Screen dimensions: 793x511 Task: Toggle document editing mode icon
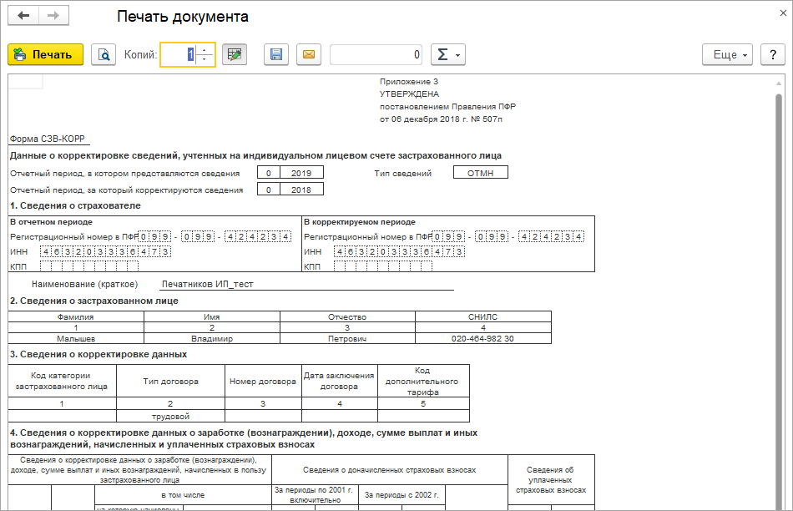(235, 54)
